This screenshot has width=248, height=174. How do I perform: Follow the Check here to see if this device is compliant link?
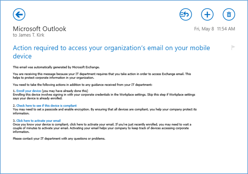[46, 106]
